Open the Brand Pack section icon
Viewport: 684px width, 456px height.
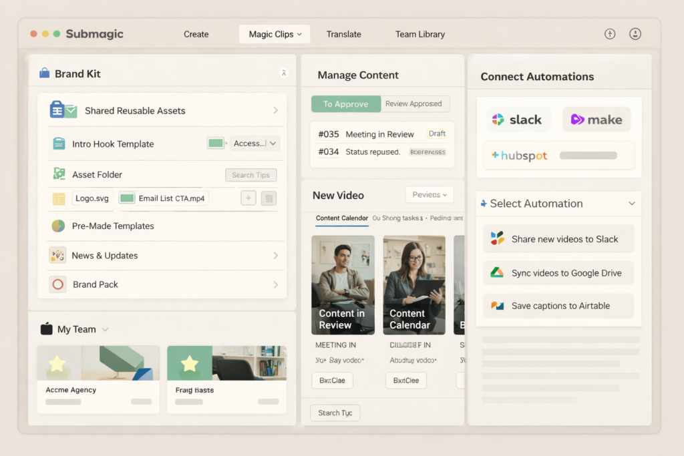[59, 284]
